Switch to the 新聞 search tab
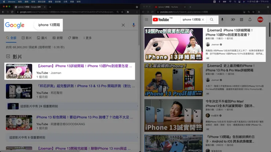Screen dimensions: 271x152 coord(57,38)
